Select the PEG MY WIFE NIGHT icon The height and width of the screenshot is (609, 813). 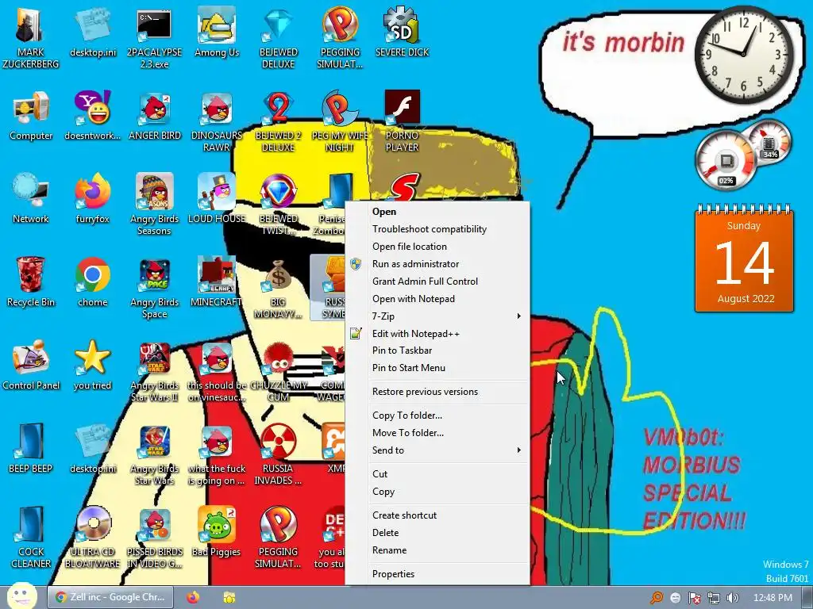point(340,121)
